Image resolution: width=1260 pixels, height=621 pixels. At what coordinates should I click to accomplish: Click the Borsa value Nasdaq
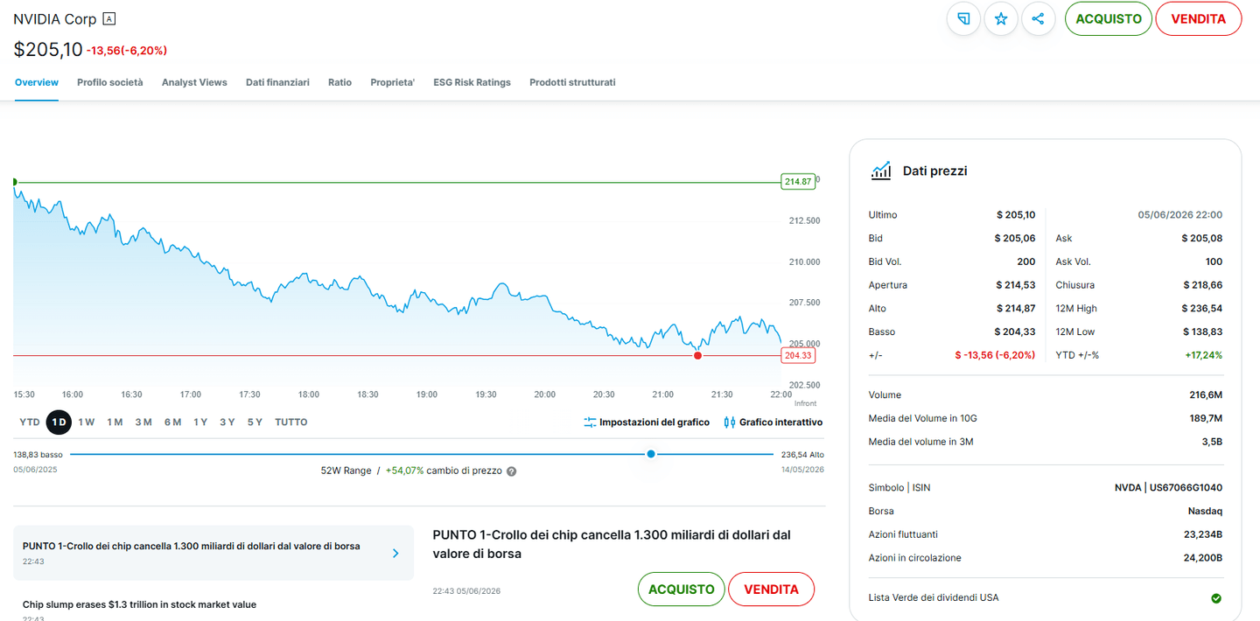pos(1205,511)
